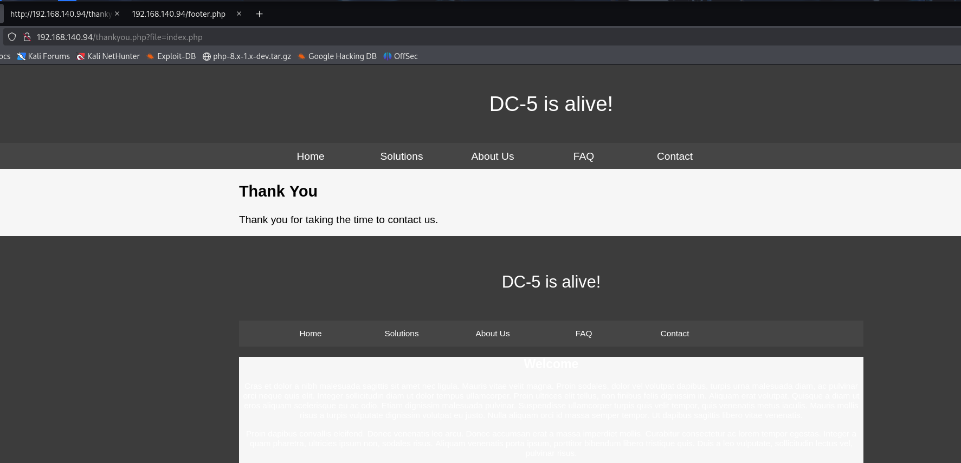Open the Google Hacking DB bookmark

337,56
